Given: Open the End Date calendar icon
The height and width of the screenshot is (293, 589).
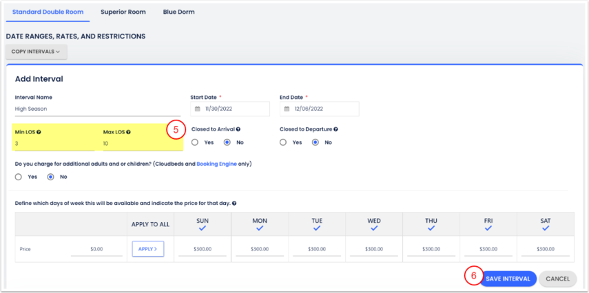Looking at the screenshot, I should (287, 109).
